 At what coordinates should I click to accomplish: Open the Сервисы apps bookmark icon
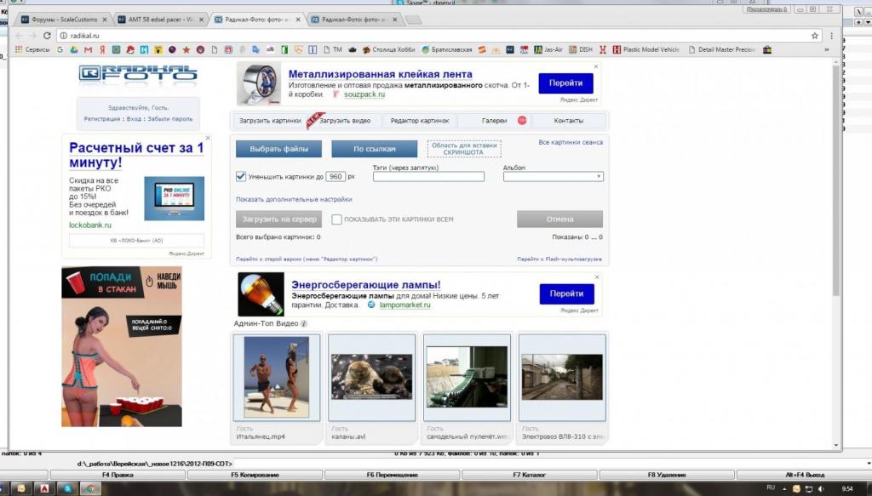(19, 50)
